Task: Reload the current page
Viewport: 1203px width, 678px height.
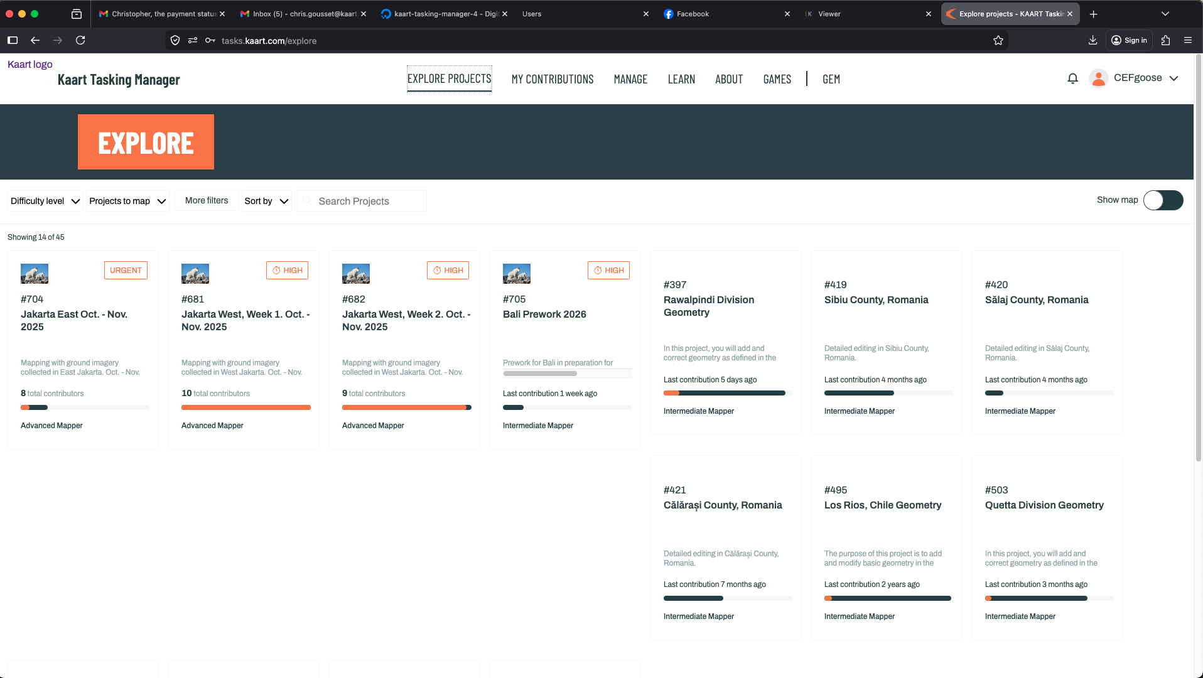Action: [81, 40]
